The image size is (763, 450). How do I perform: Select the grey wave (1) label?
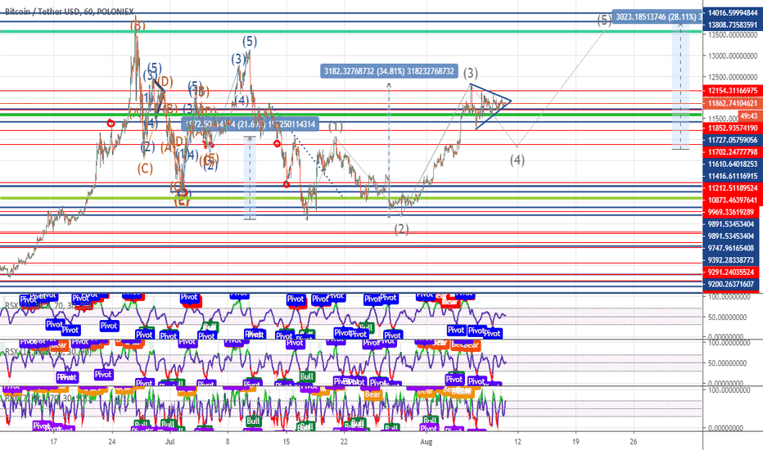tap(336, 127)
